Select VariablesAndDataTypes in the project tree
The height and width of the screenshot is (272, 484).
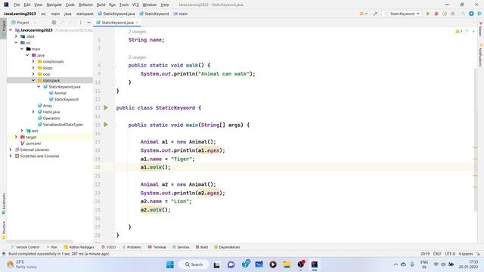pos(60,125)
